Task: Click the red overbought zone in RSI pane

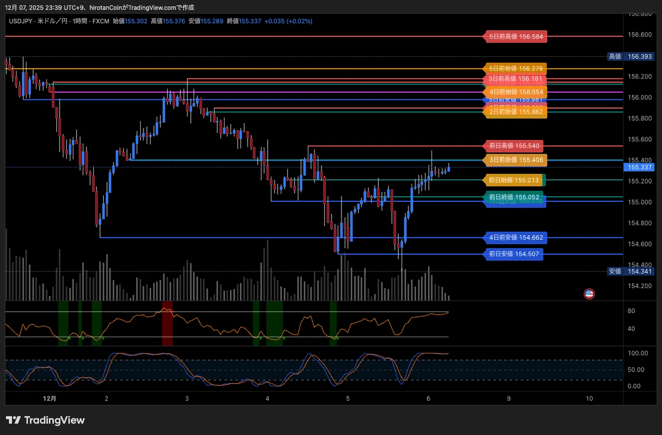Action: 167,323
